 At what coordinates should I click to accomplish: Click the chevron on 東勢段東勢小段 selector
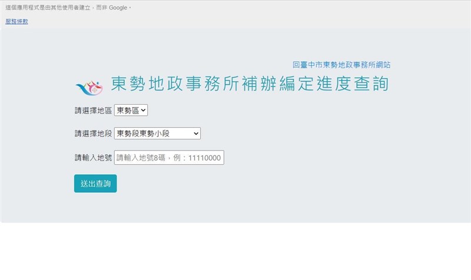(195, 134)
